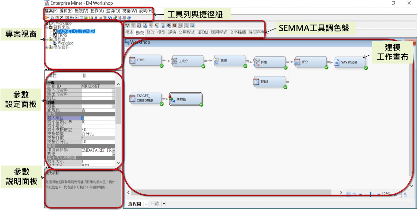
Task: Click the magnifier icon beside the 125% zoom
Action: 379,194
